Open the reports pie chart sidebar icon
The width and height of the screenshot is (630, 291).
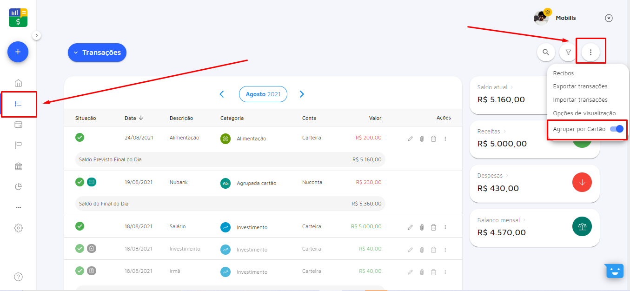point(18,187)
